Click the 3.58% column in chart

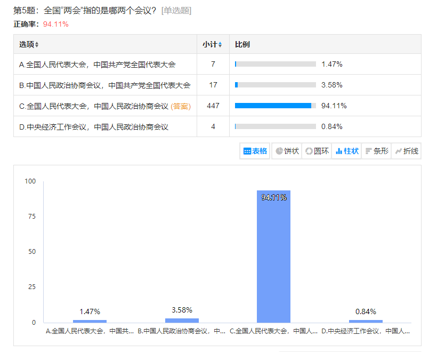click(182, 320)
